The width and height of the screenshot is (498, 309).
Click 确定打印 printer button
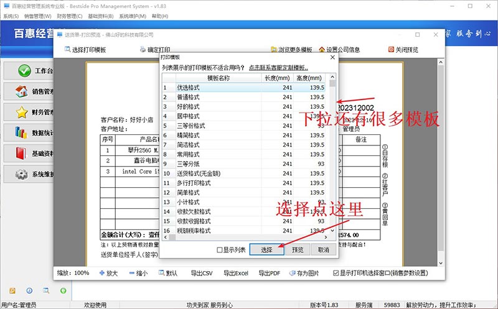(x=155, y=50)
